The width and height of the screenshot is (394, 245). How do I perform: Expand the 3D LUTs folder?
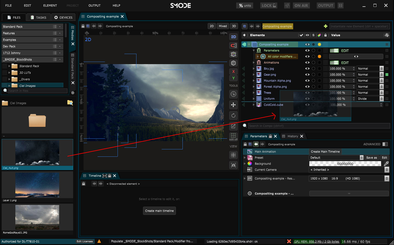coord(9,73)
